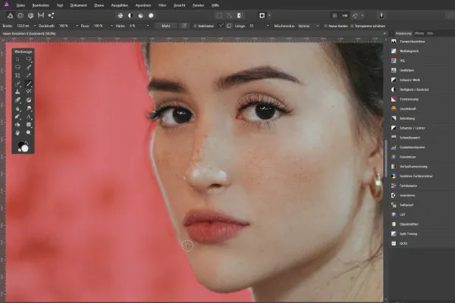Select the crop tool in Werkzeuge panel
The image size is (455, 303).
pyautogui.click(x=18, y=76)
